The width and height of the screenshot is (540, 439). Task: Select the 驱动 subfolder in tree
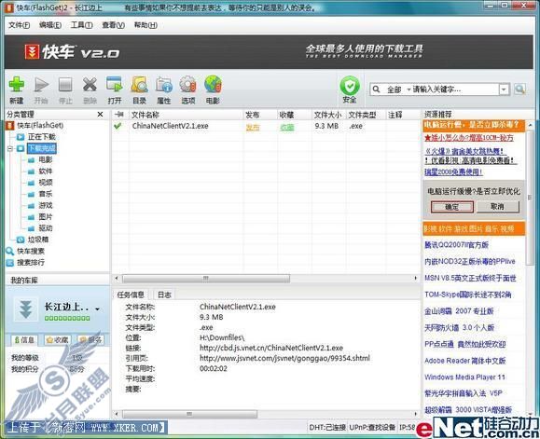pos(45,228)
